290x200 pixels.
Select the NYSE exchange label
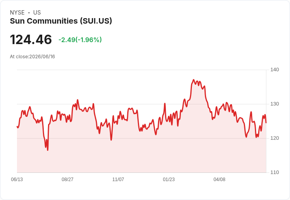pyautogui.click(x=17, y=13)
